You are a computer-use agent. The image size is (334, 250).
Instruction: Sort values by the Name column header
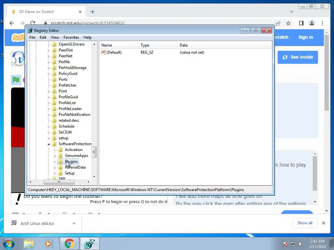(119, 45)
